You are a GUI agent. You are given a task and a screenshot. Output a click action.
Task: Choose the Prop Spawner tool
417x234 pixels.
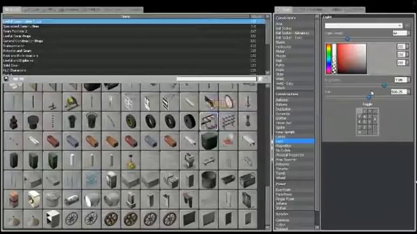click(x=294, y=159)
